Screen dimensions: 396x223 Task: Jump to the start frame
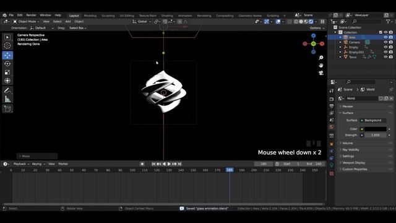153,164
